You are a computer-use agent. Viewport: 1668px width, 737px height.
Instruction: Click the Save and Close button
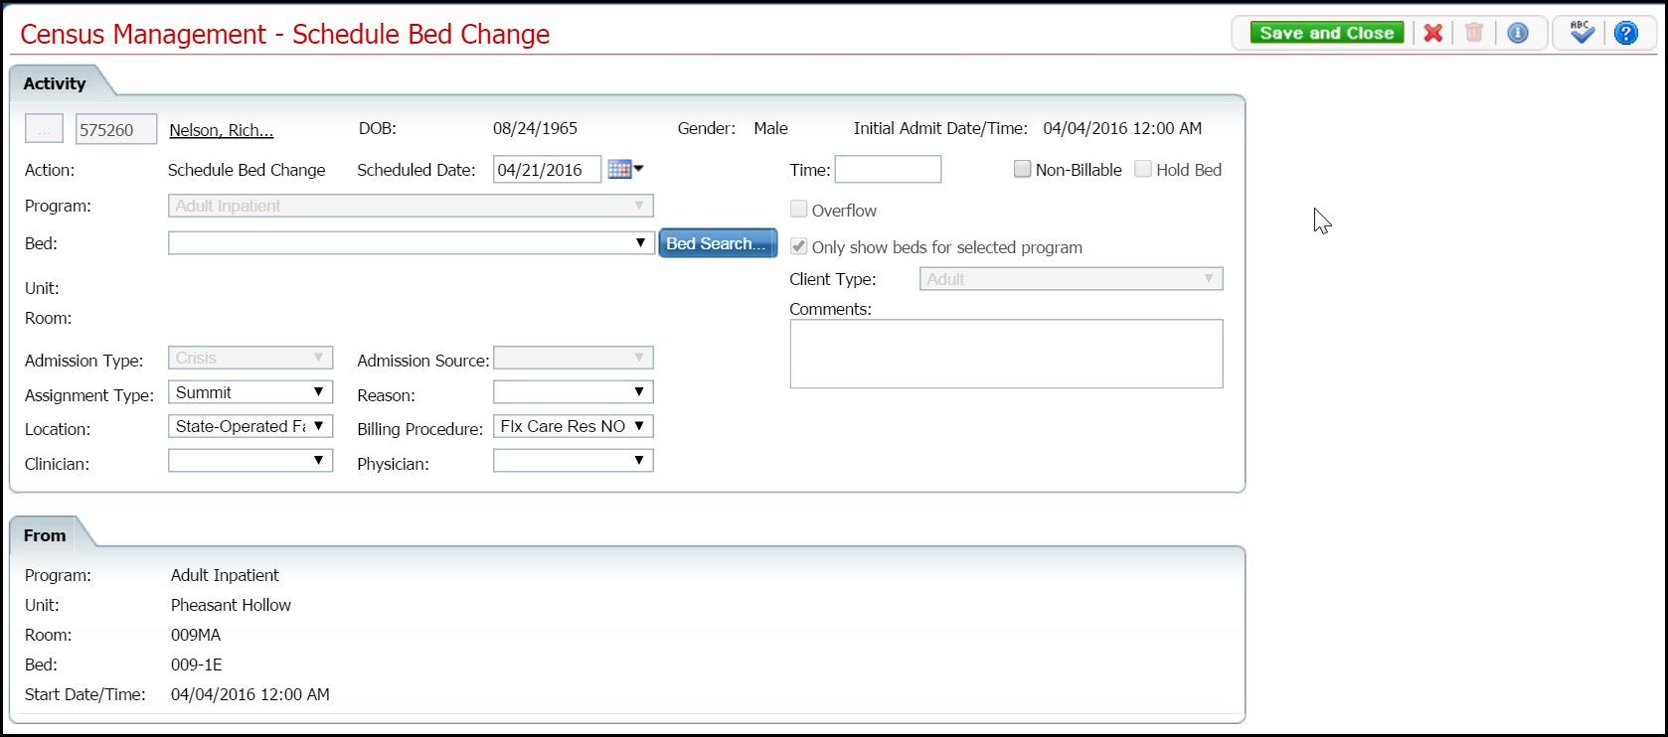[1326, 33]
